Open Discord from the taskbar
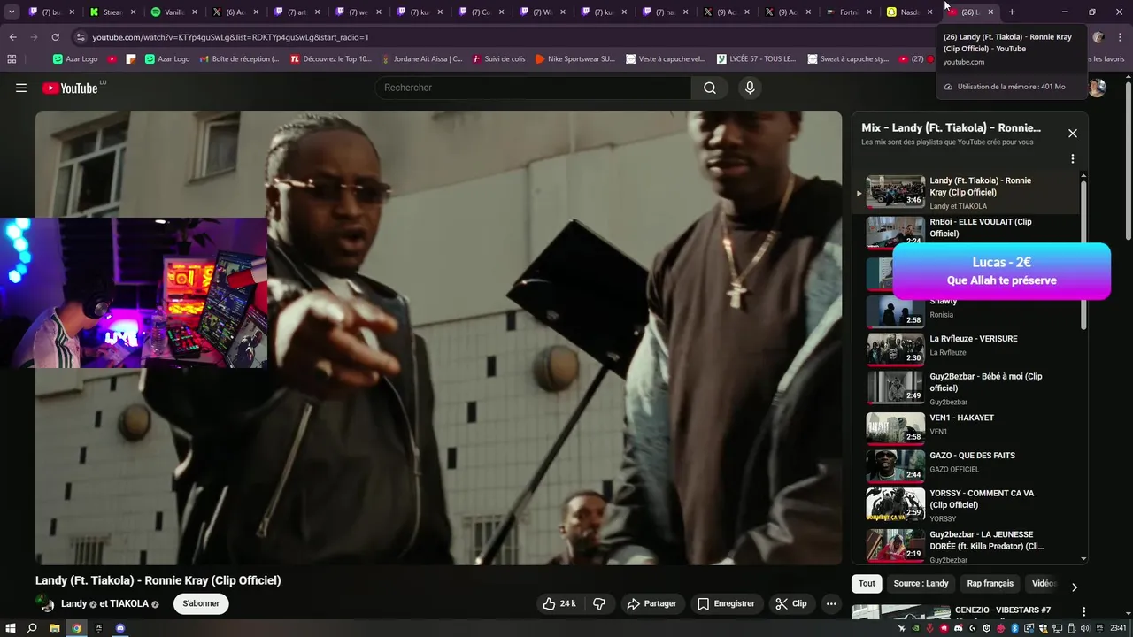1133x637 pixels. point(120,628)
